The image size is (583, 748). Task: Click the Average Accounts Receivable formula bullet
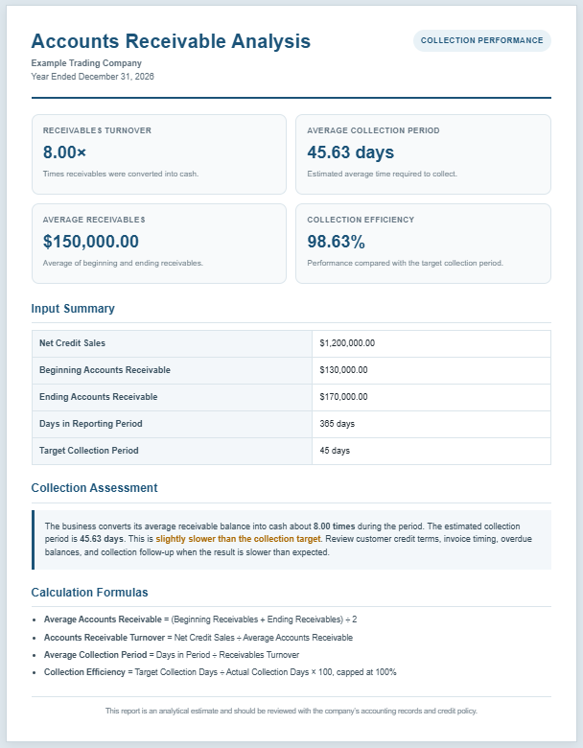200,619
